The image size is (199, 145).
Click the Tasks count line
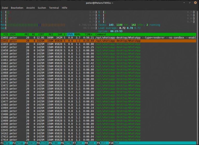[x=129, y=25]
